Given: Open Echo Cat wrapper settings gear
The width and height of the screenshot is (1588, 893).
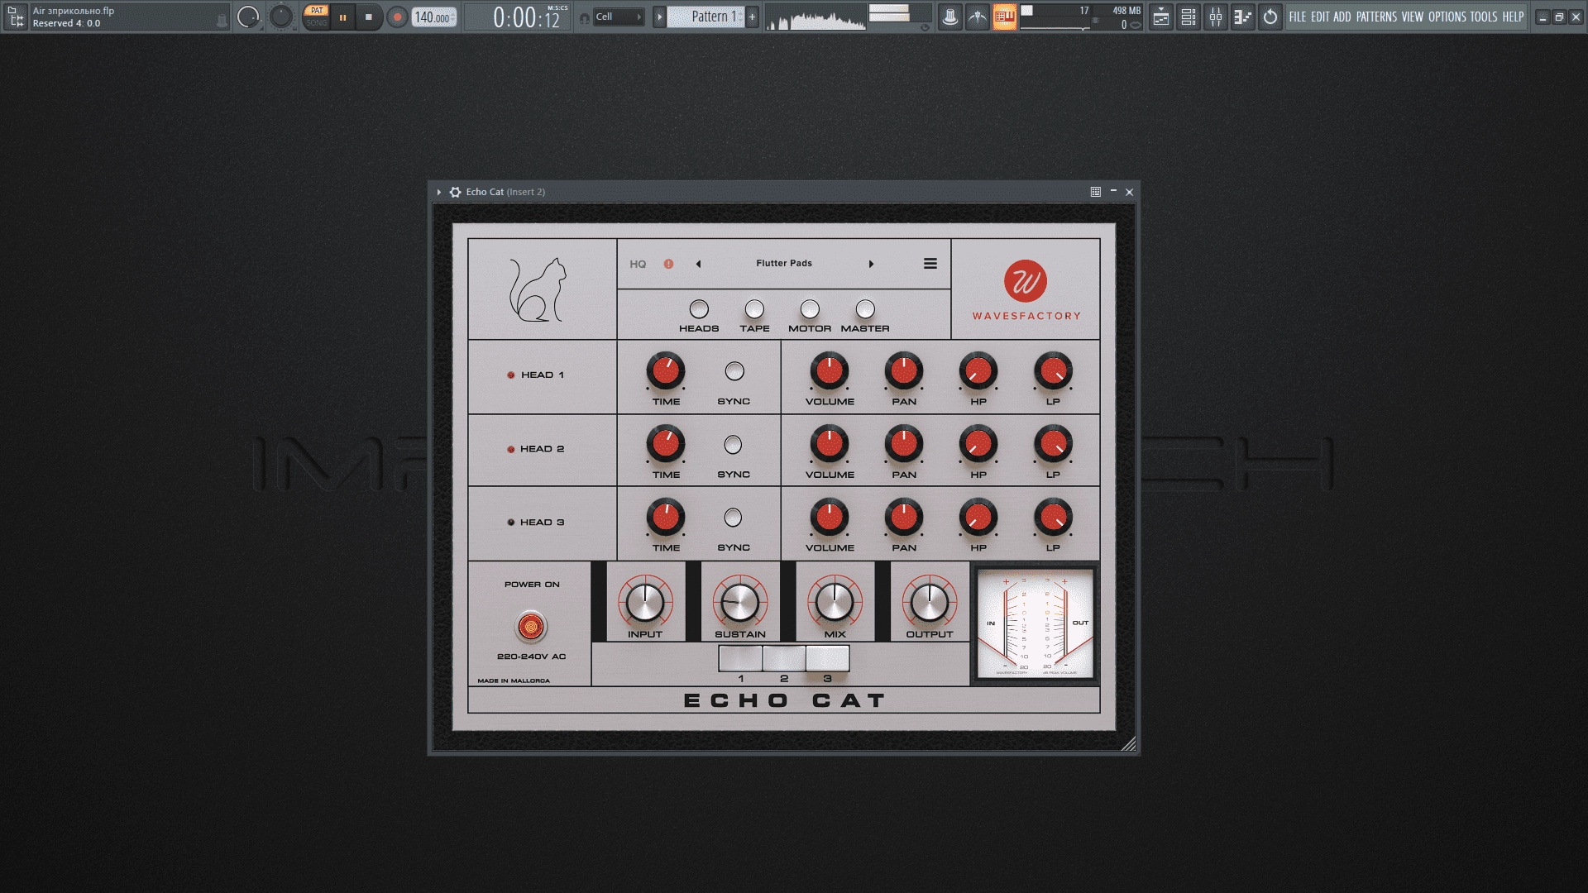Looking at the screenshot, I should click(x=455, y=192).
